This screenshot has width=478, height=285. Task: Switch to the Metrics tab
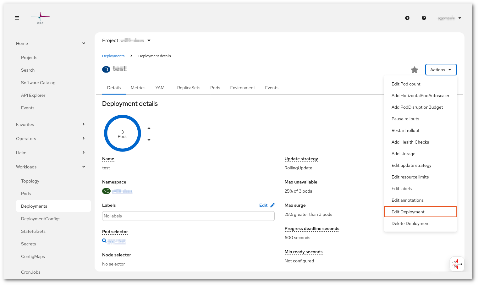[138, 88]
